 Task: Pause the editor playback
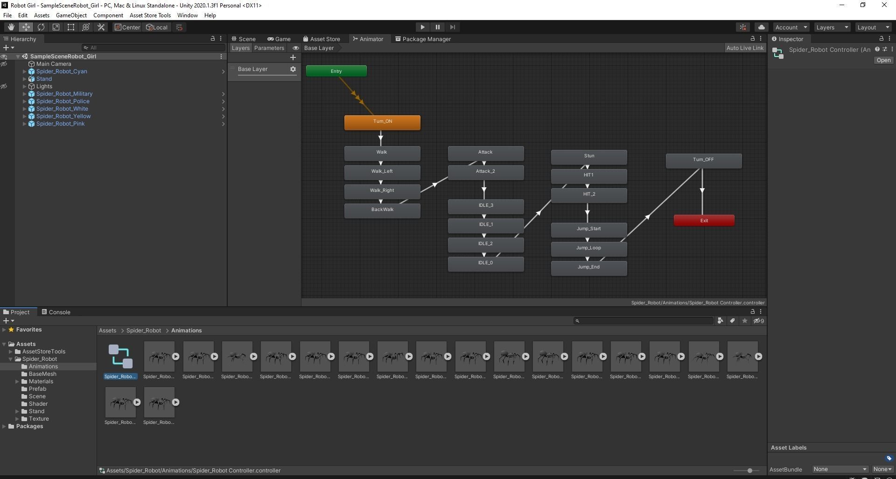[x=437, y=27]
